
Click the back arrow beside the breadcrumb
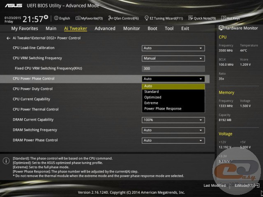tap(8, 38)
